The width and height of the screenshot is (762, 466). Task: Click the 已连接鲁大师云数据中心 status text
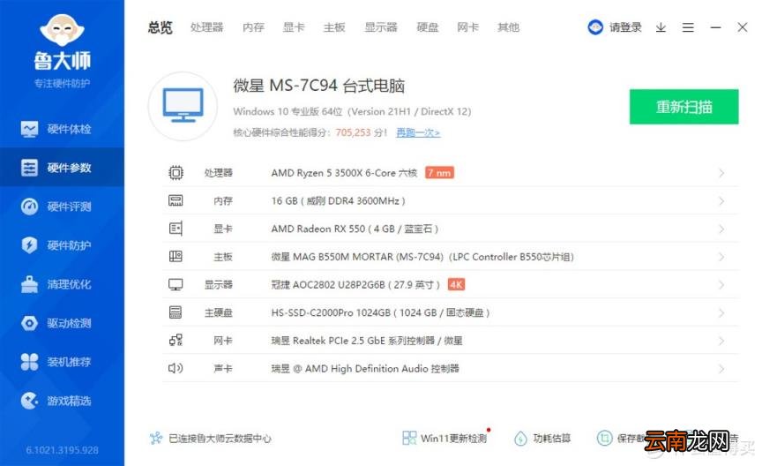(x=220, y=439)
